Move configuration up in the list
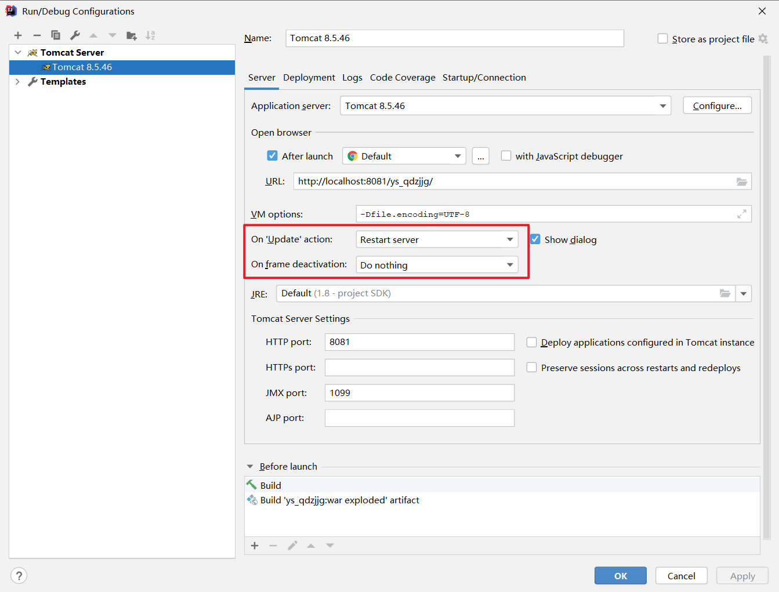The width and height of the screenshot is (779, 592). click(x=93, y=35)
